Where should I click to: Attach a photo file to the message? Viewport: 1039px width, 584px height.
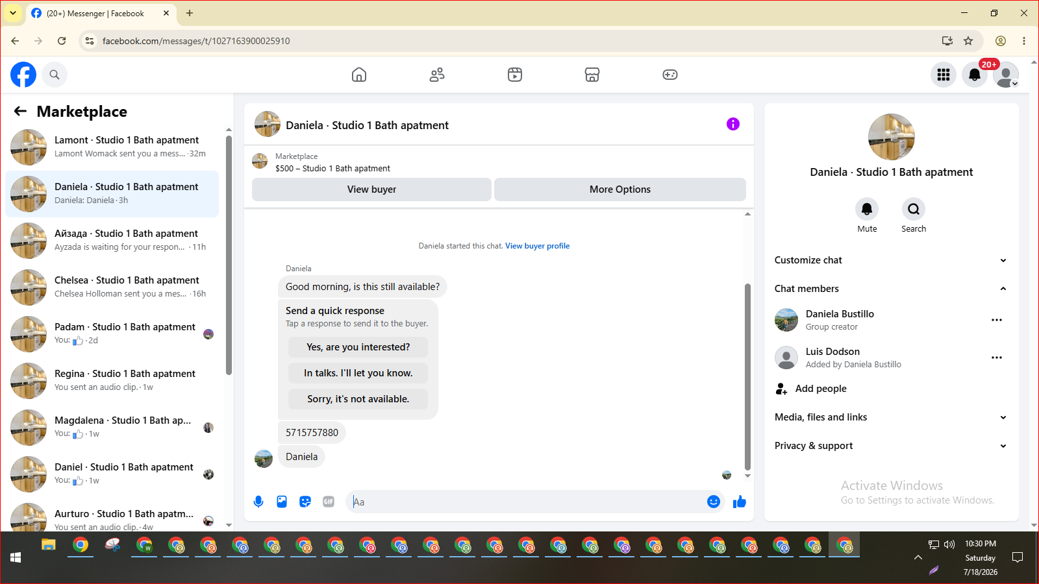282,502
